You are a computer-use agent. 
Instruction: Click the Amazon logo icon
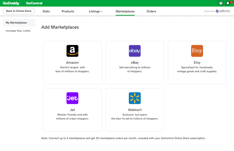tap(72, 51)
